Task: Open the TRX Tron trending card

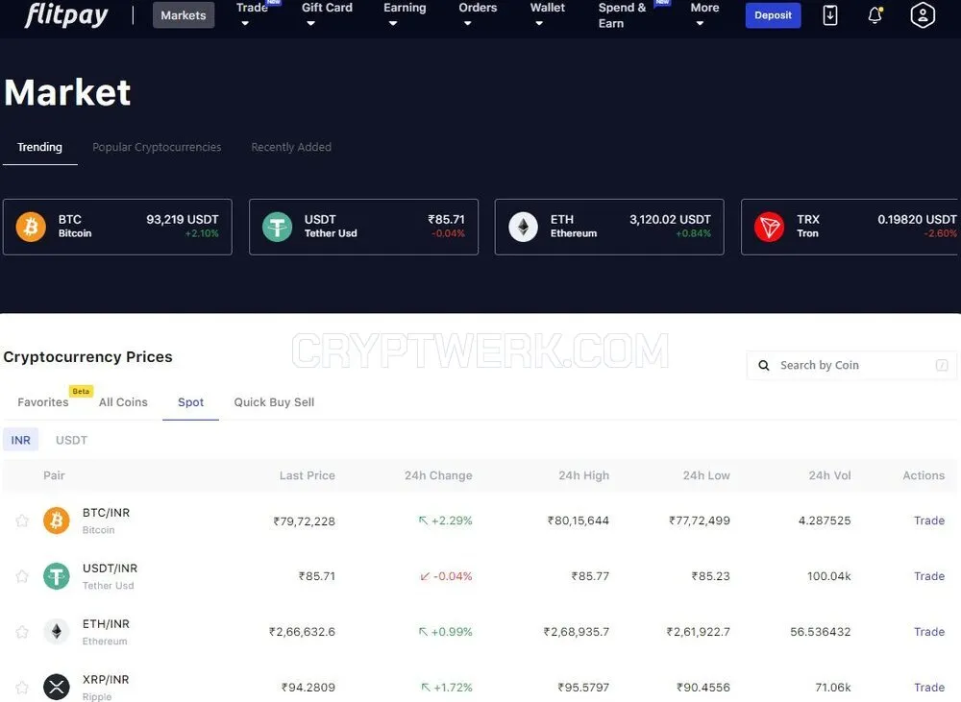Action: coord(850,227)
